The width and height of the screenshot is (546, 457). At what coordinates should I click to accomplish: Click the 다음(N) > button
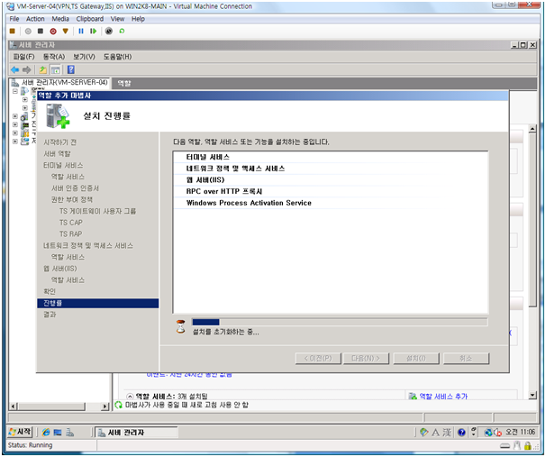[x=366, y=358]
